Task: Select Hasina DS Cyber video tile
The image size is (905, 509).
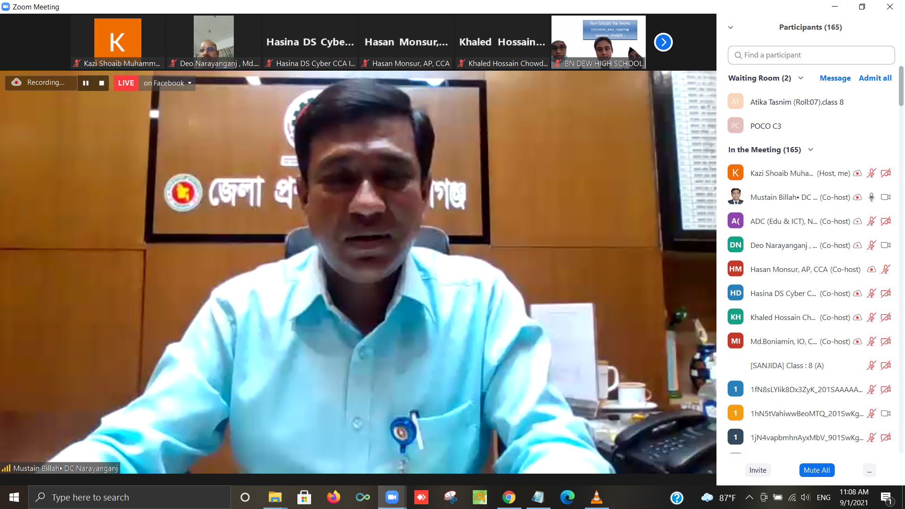Action: point(310,42)
